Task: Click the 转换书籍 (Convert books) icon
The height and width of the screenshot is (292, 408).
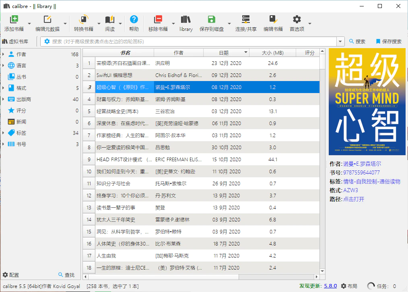Action: click(x=83, y=18)
